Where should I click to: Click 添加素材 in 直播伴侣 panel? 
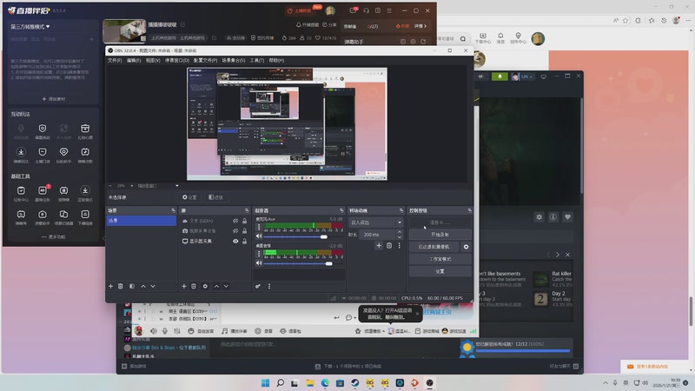click(54, 99)
